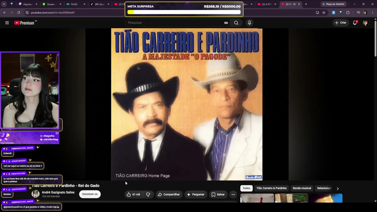The height and width of the screenshot is (212, 377).
Task: Dislike the video with thumbs-down button
Action: coord(148,194)
